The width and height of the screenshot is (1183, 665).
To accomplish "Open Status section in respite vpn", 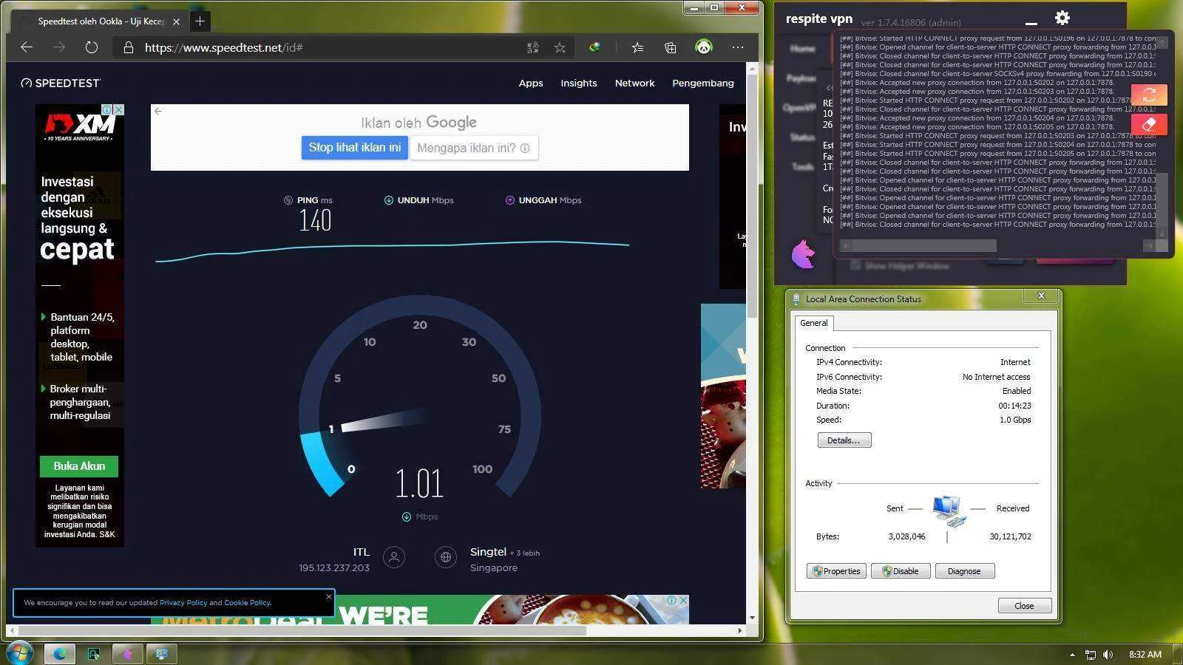I will [x=802, y=137].
